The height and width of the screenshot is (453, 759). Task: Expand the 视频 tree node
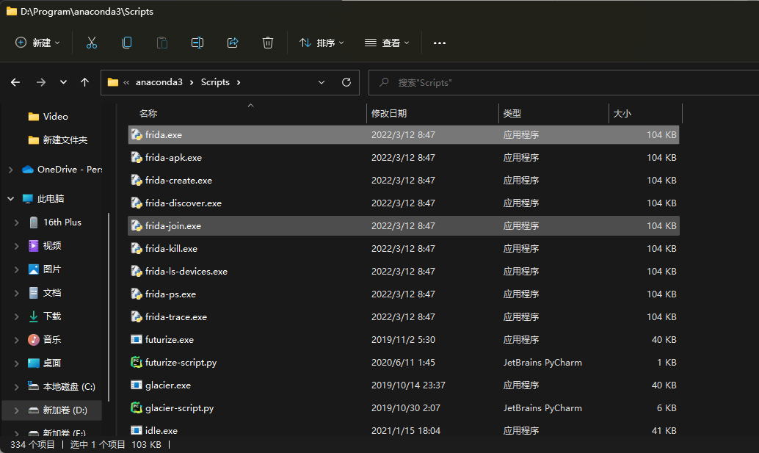click(16, 246)
